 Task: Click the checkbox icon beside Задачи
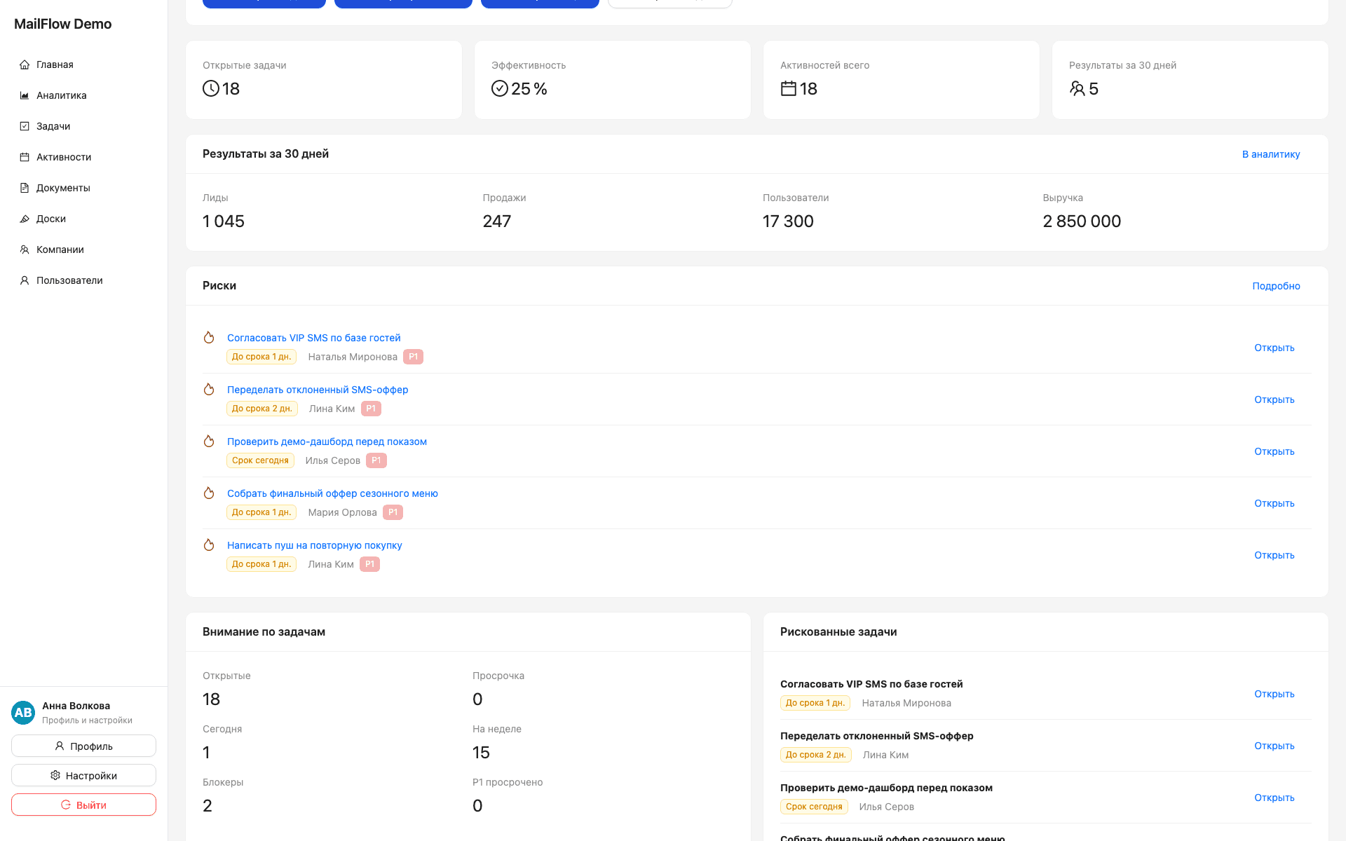point(25,126)
